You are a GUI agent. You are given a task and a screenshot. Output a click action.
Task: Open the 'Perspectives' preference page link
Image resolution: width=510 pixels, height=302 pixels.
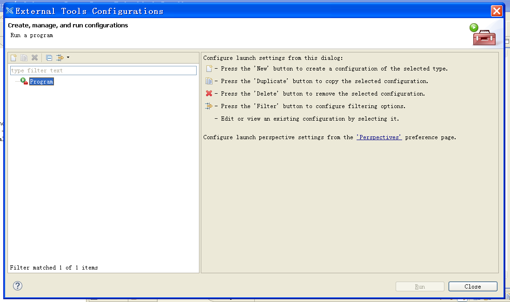(x=379, y=137)
